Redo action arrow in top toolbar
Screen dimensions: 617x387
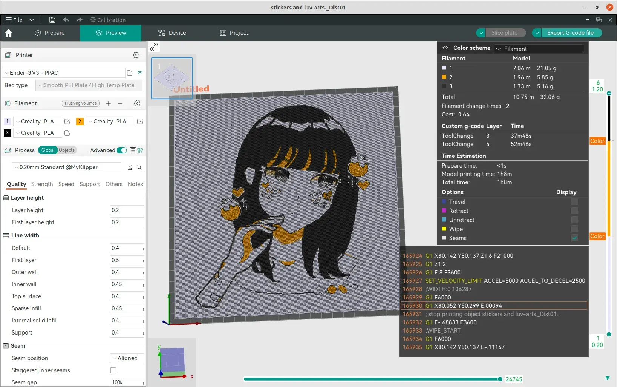tap(79, 20)
